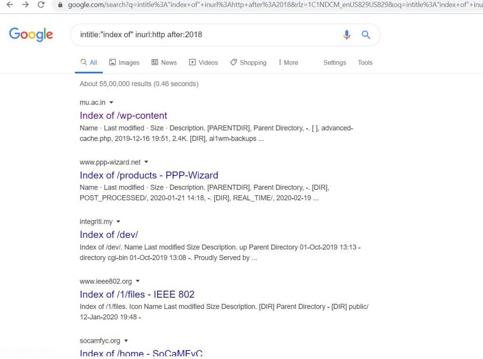
Task: Open the Images results tab
Action: point(125,63)
